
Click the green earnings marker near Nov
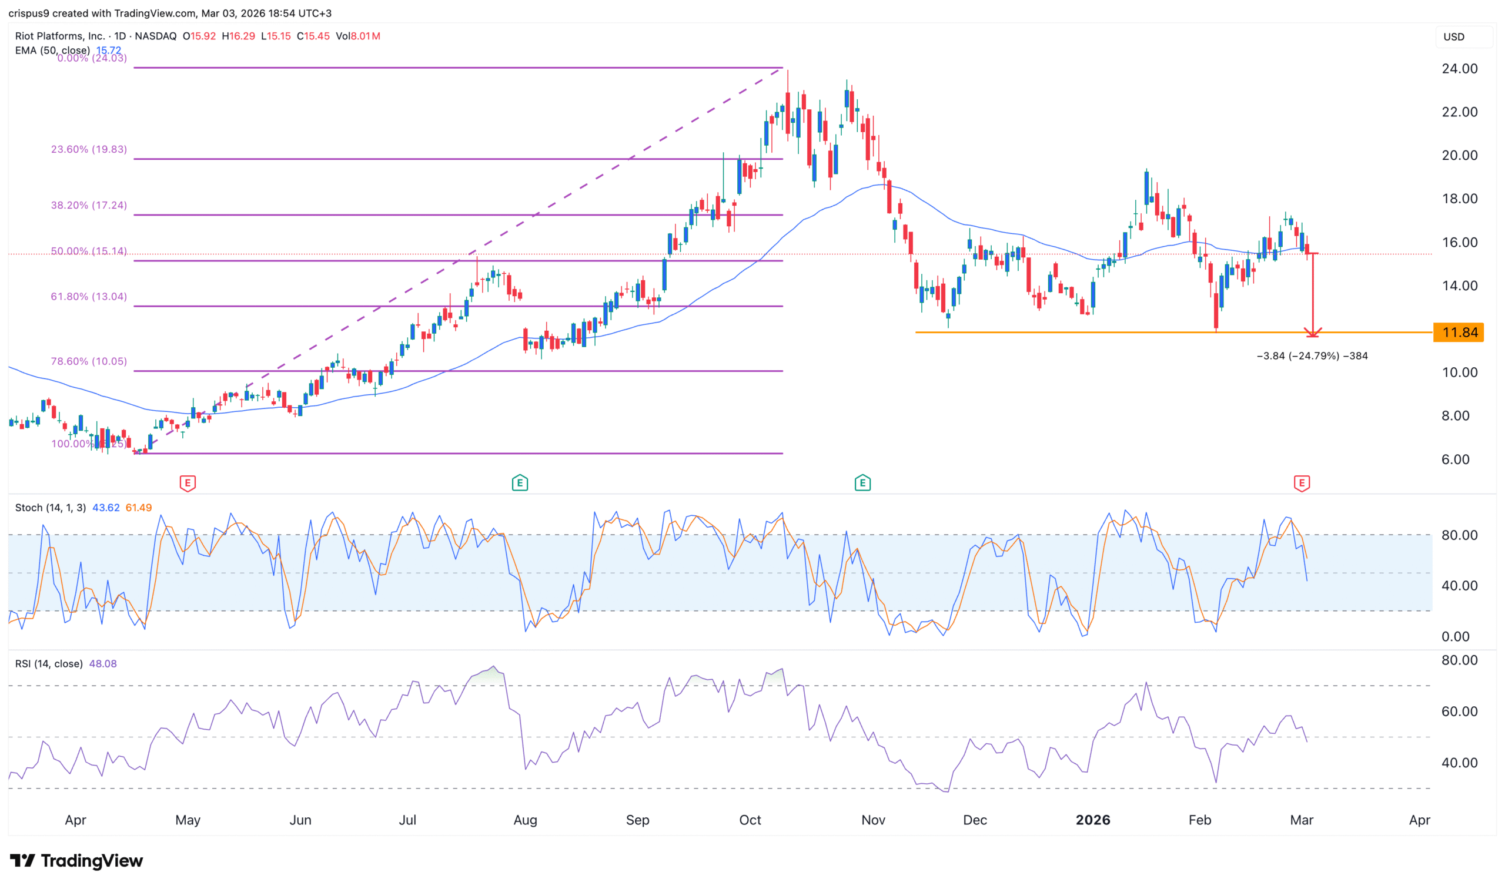point(862,483)
